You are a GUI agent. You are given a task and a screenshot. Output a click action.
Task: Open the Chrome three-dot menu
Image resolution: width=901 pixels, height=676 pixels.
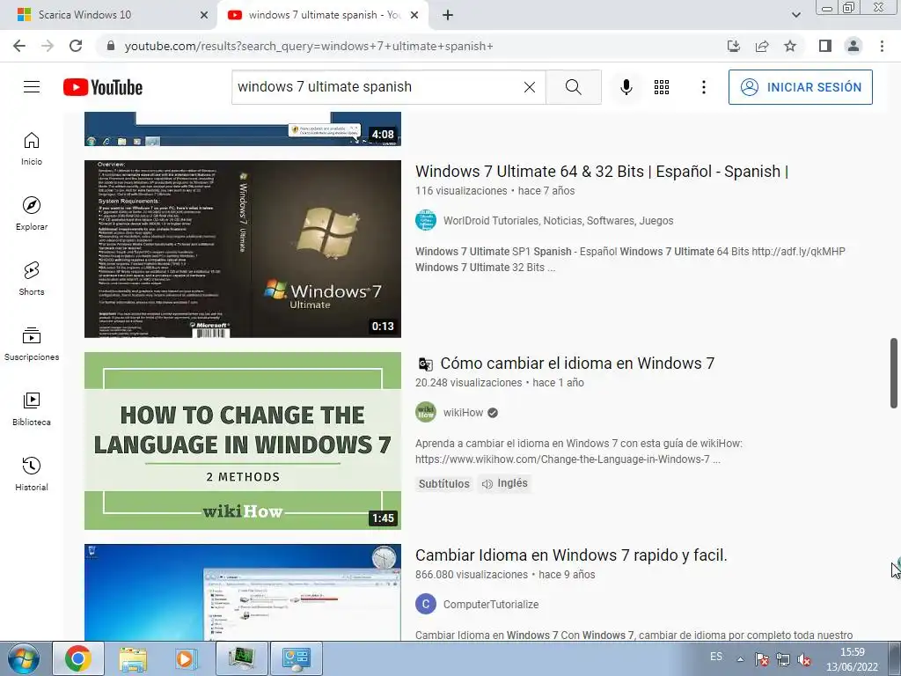(x=882, y=46)
